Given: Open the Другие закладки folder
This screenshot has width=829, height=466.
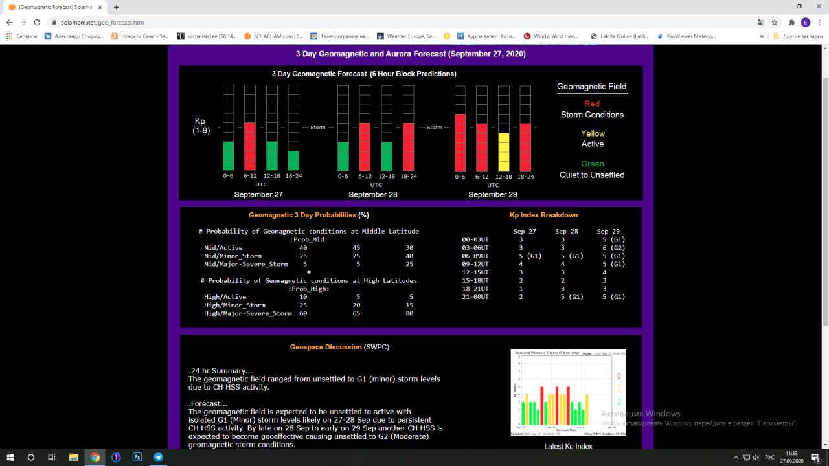Looking at the screenshot, I should [x=799, y=36].
